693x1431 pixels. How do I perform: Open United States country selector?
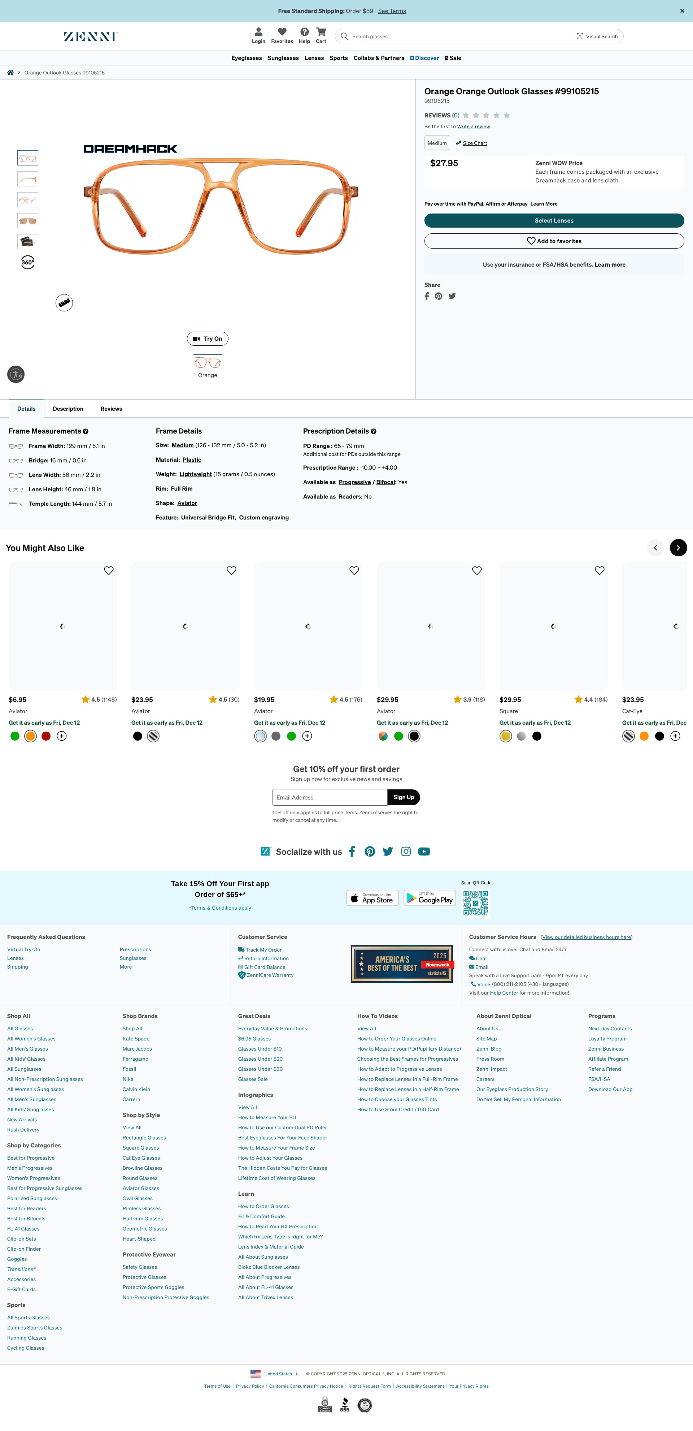click(274, 1374)
